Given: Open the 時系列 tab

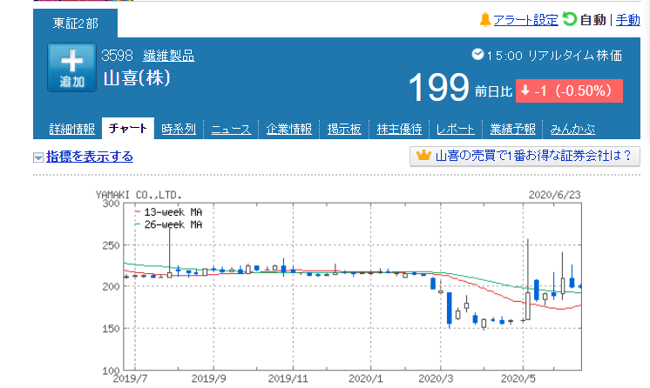Looking at the screenshot, I should [x=179, y=130].
